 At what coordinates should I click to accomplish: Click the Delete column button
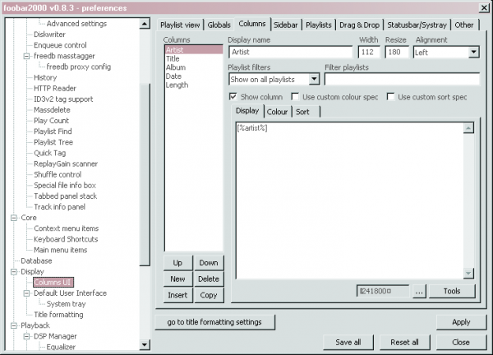click(x=208, y=279)
